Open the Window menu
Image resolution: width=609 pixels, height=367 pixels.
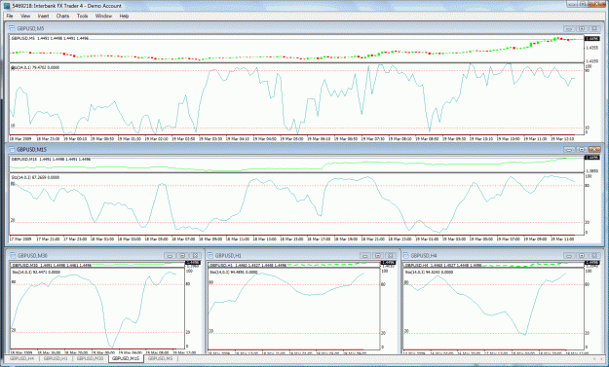tap(103, 16)
